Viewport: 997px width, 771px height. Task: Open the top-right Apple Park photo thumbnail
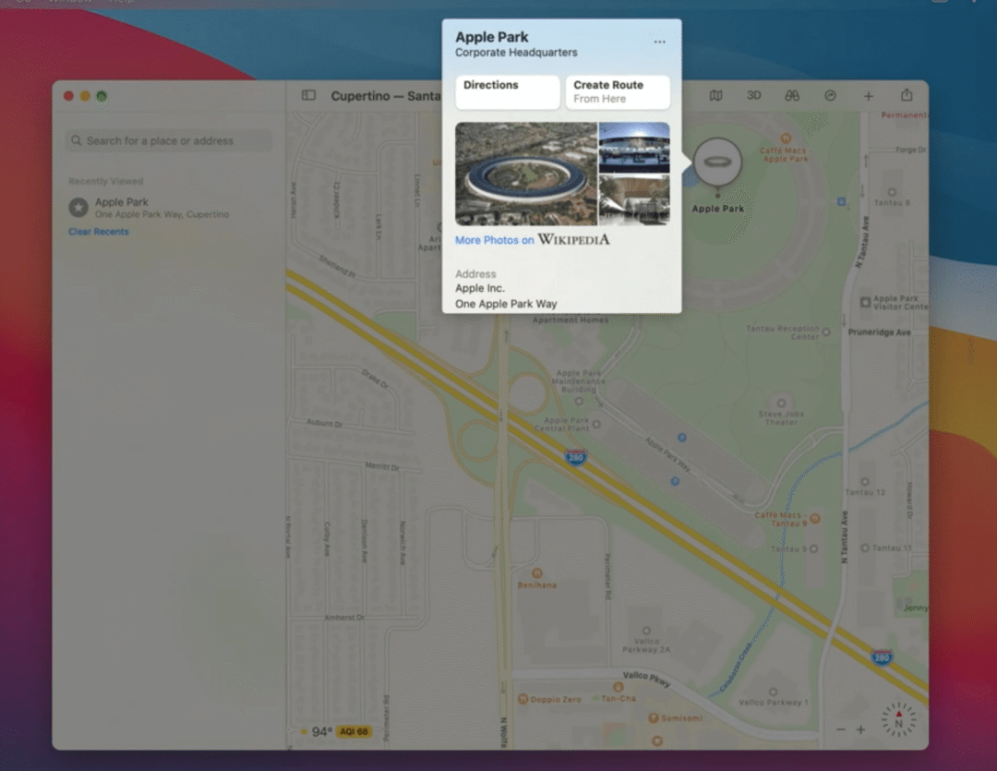tap(634, 148)
